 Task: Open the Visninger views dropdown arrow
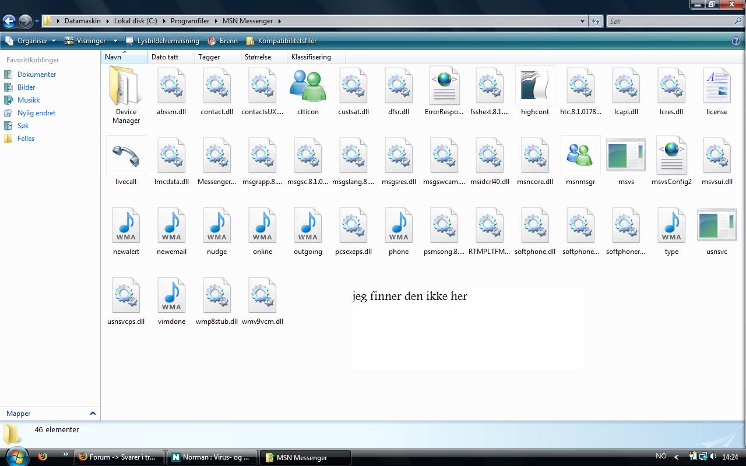click(115, 41)
